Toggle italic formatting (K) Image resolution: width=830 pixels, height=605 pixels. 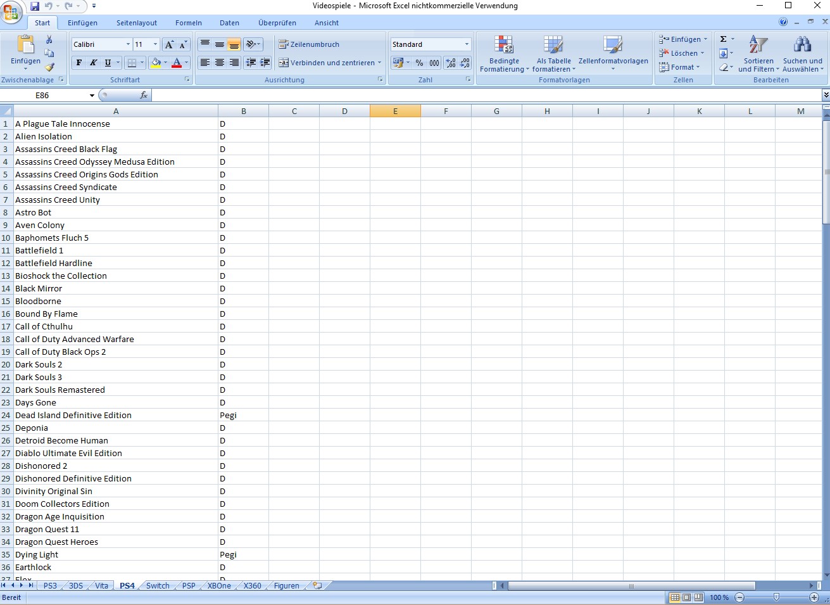pos(93,63)
